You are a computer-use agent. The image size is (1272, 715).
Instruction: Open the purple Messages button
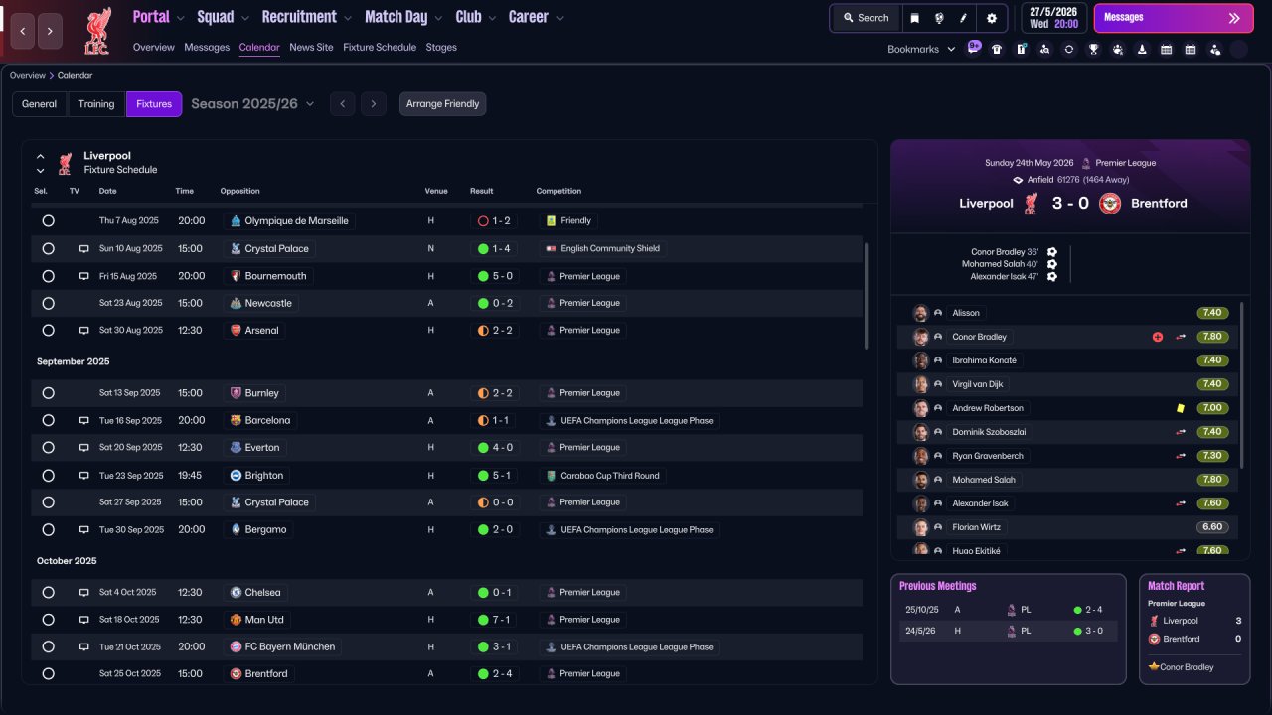(1174, 18)
